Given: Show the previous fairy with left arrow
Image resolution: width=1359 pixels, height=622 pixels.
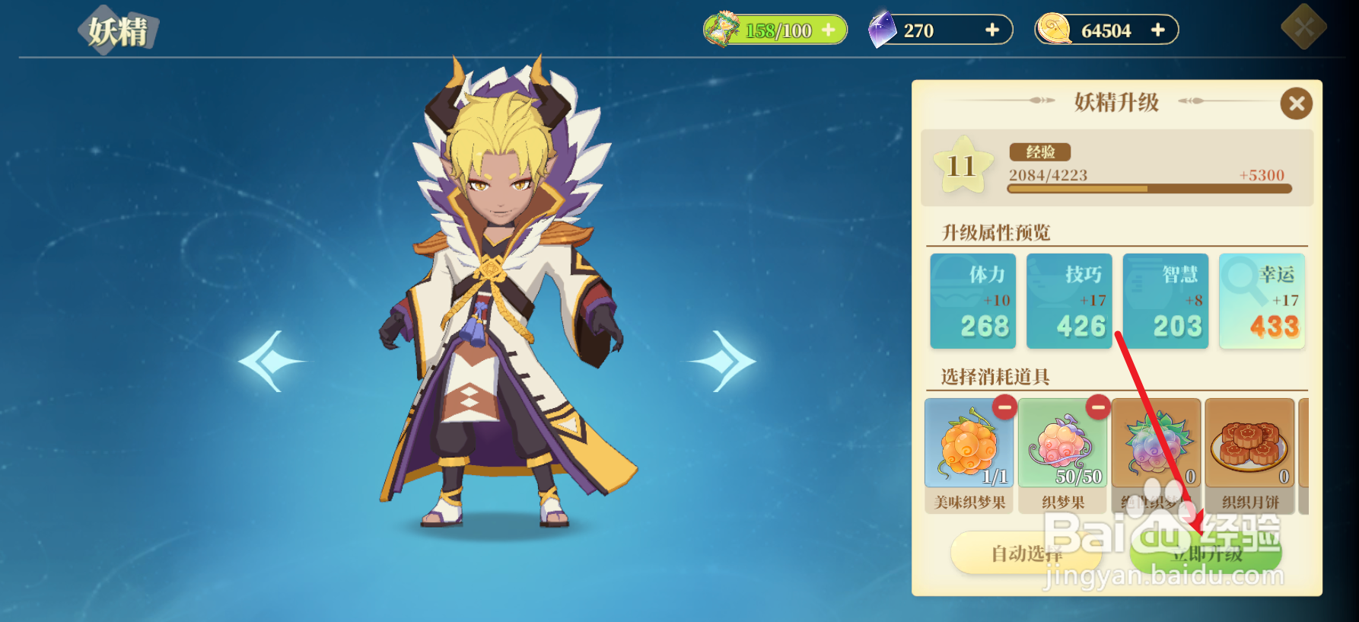Looking at the screenshot, I should [271, 362].
